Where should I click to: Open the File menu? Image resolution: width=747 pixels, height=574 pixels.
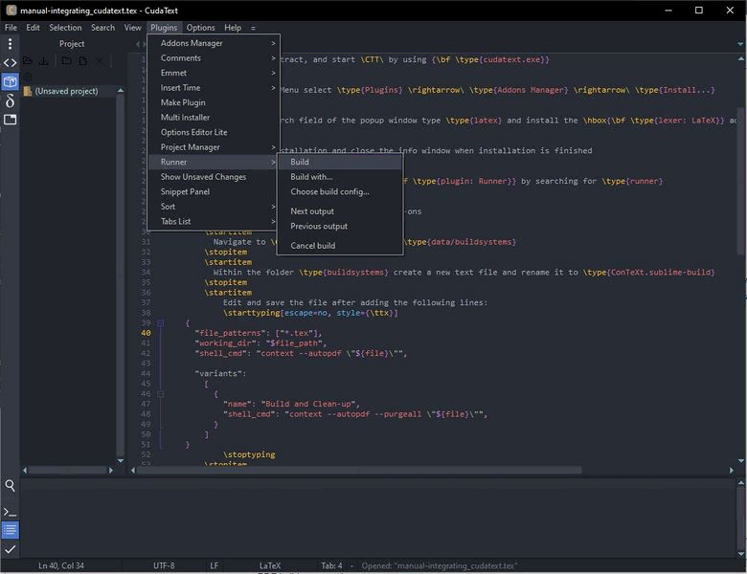click(11, 28)
